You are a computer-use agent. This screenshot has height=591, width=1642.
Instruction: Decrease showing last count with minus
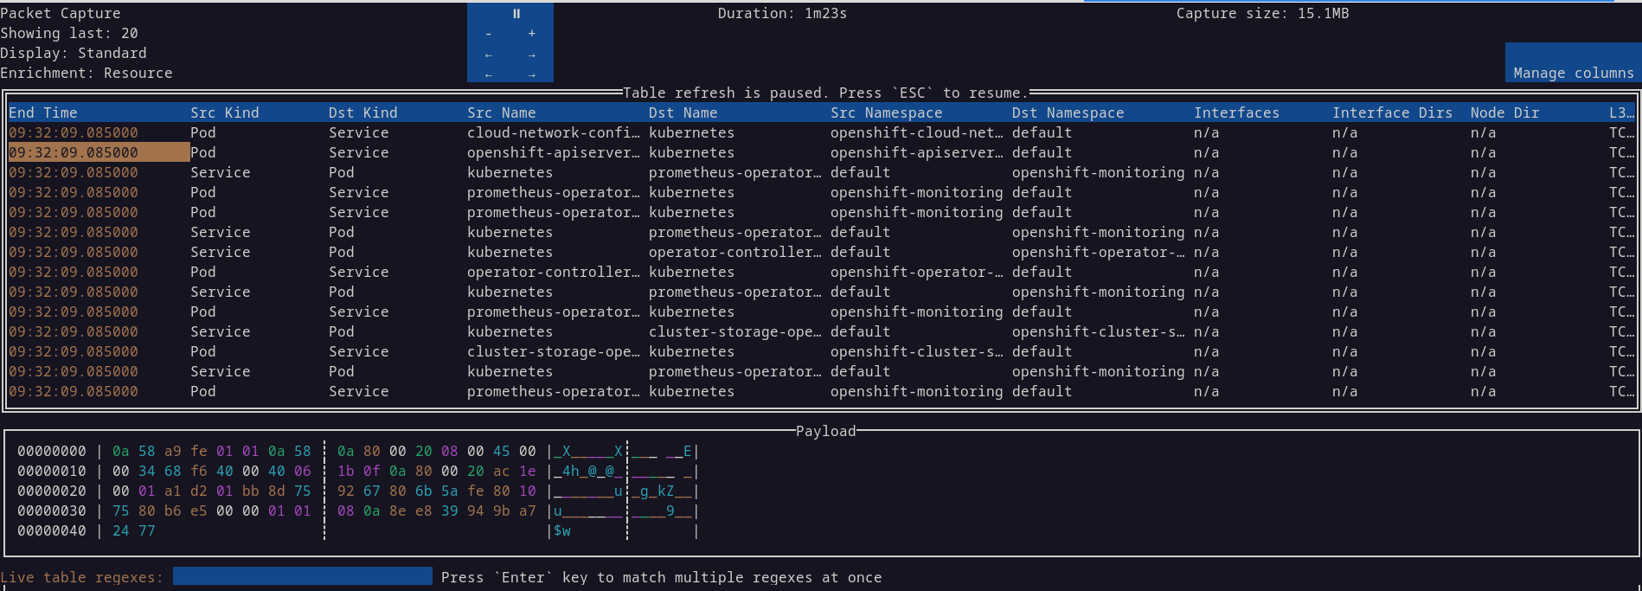[489, 34]
